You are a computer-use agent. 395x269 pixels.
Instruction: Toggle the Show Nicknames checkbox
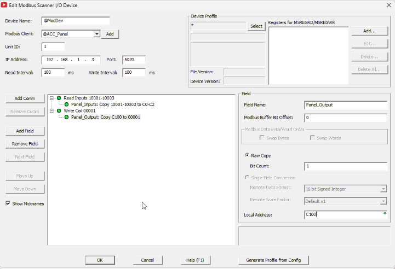click(x=8, y=203)
